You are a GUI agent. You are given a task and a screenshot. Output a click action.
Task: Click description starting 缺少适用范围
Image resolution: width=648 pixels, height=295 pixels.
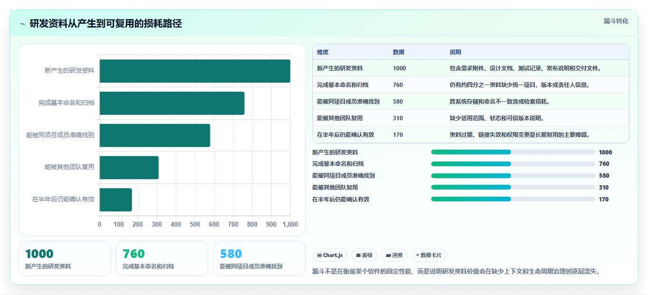click(497, 118)
